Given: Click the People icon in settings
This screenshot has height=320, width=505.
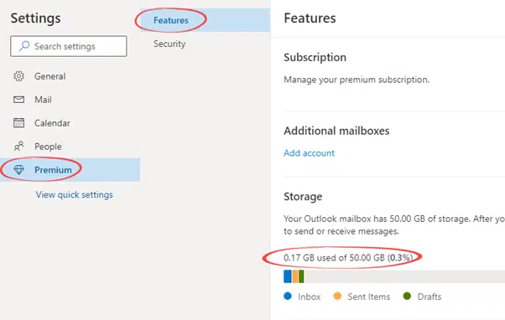Looking at the screenshot, I should coord(18,147).
